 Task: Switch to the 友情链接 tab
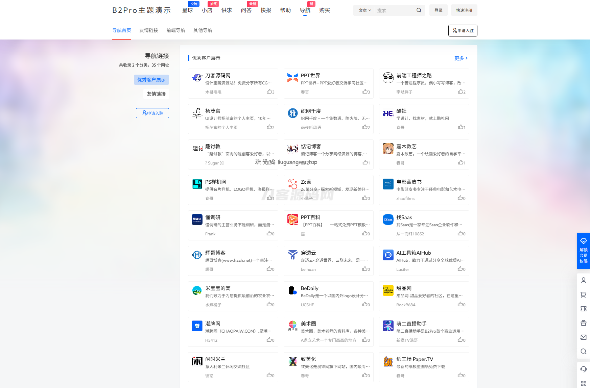pos(149,30)
